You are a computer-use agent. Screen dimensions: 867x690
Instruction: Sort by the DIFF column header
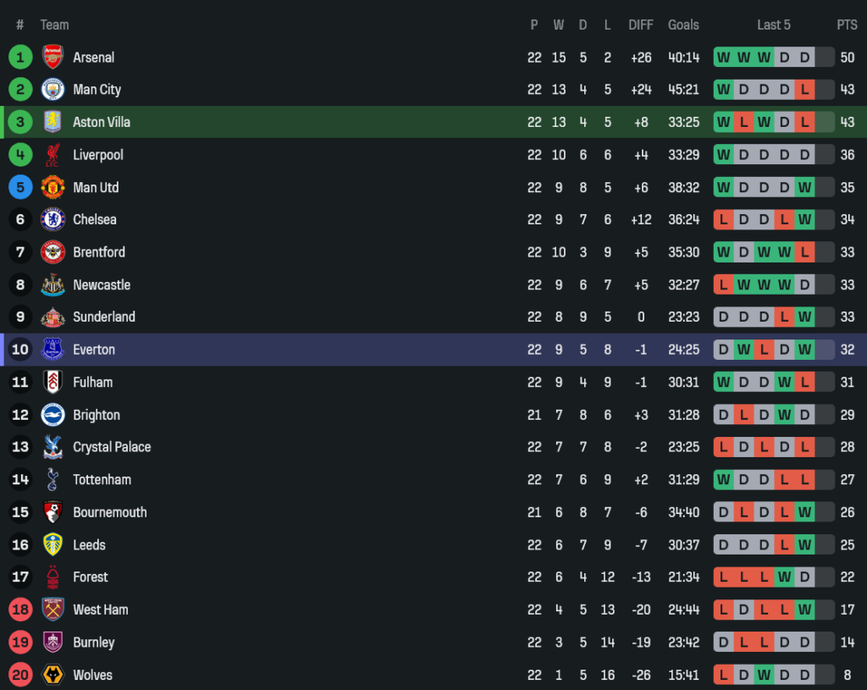pyautogui.click(x=641, y=25)
